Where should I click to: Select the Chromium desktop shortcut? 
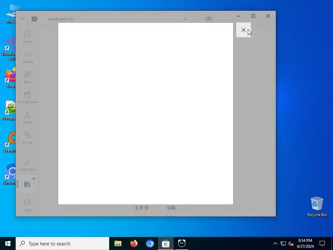(x=9, y=174)
